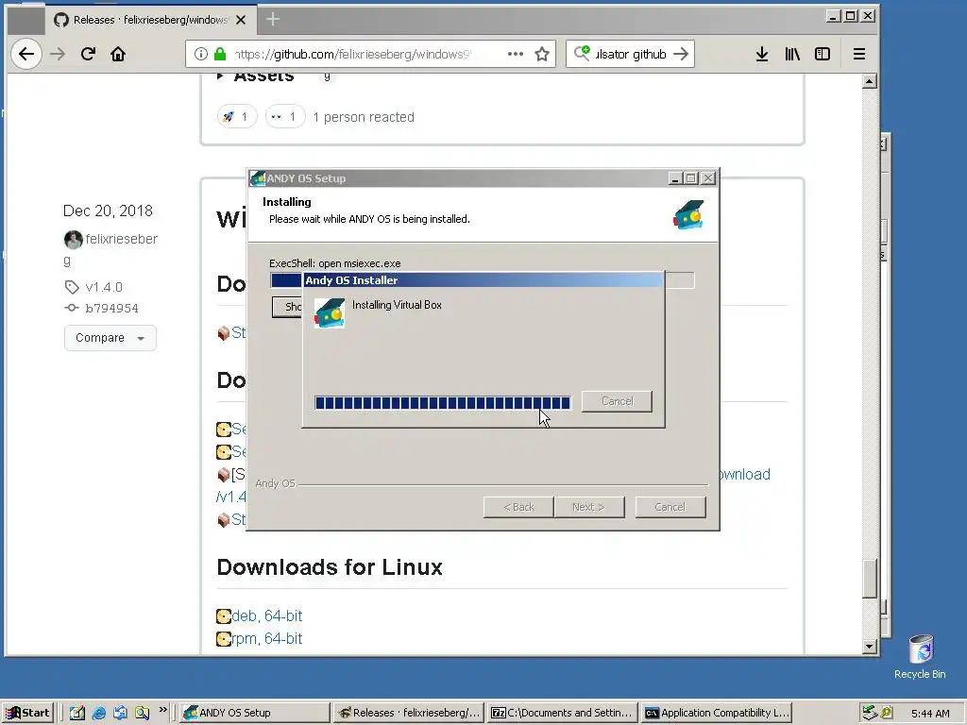967x725 pixels.
Task: Click the first quick launch notepad icon
Action: click(x=77, y=714)
